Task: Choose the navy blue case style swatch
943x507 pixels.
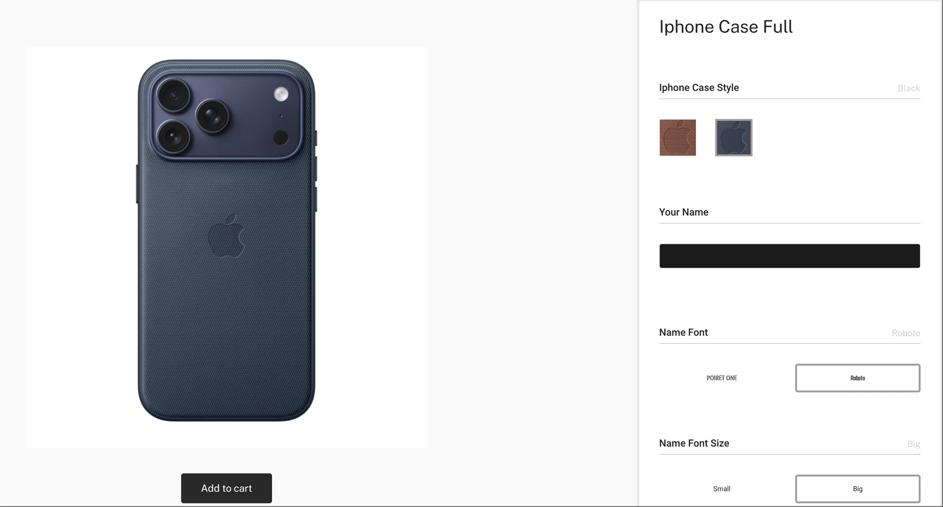Action: coord(734,138)
